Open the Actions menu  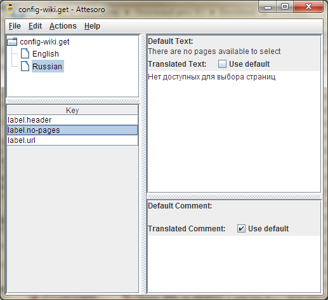[63, 26]
